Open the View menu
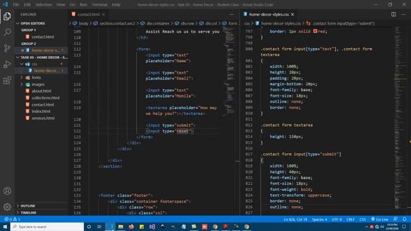 point(61,4)
